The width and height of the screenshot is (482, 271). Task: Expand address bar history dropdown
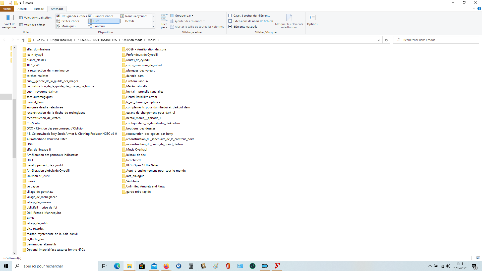pyautogui.click(x=379, y=40)
